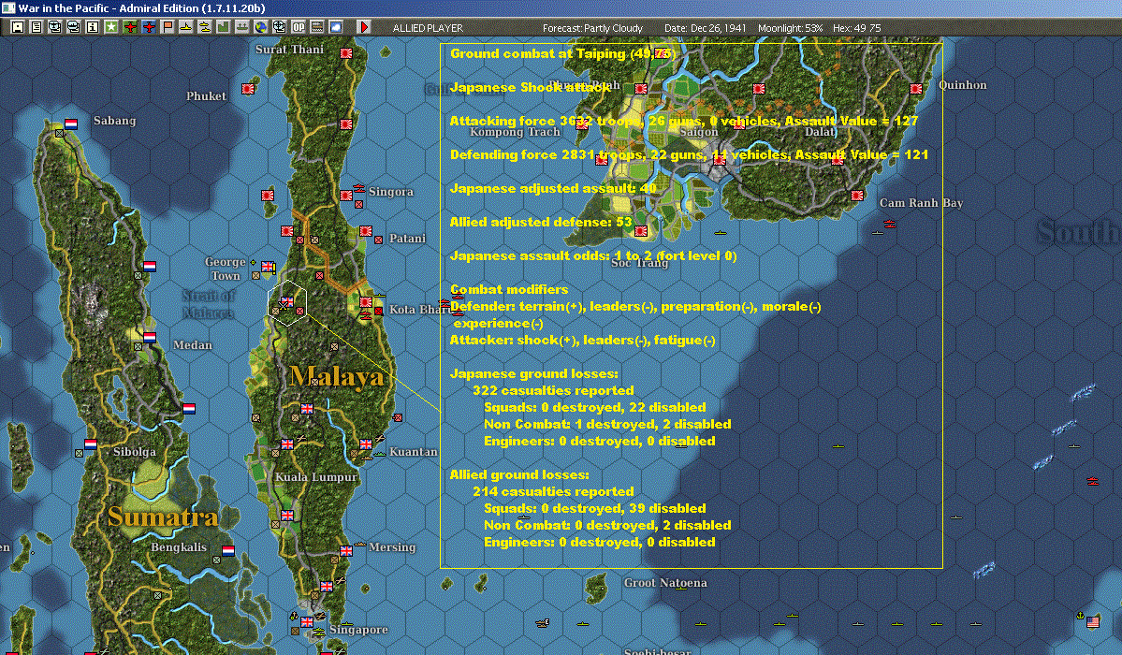The width and height of the screenshot is (1122, 655).
Task: Select Japanese flag unit at Quinhon
Action: point(916,89)
